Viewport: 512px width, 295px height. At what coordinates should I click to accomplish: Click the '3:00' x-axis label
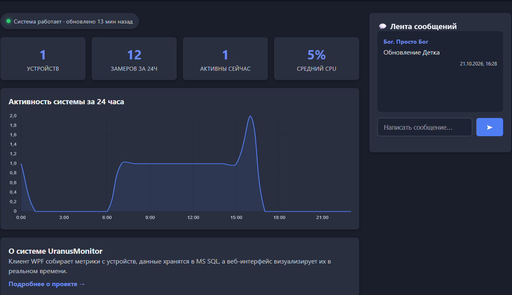click(x=64, y=217)
